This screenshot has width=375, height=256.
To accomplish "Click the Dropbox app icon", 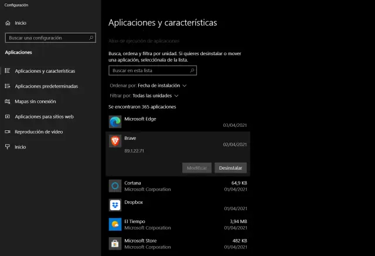I will [x=115, y=205].
